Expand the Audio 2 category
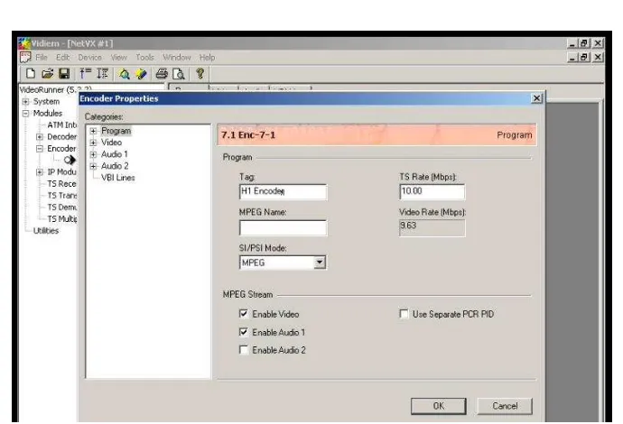The image size is (623, 424). (93, 166)
